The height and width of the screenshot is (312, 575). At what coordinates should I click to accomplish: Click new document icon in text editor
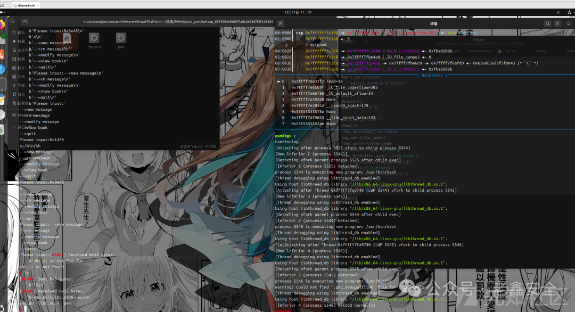(x=366, y=42)
